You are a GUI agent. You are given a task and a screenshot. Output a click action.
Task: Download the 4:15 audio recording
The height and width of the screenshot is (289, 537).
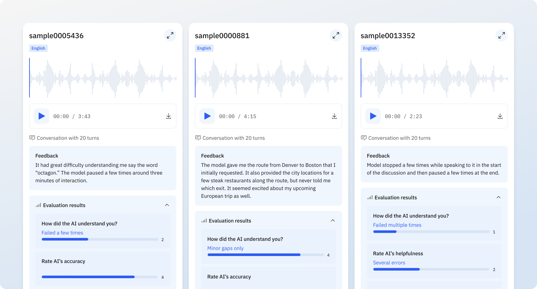tap(334, 116)
